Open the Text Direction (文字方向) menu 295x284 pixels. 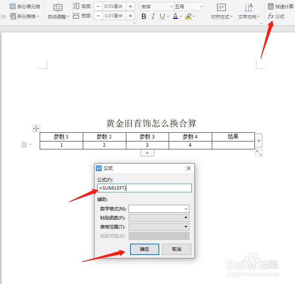tap(249, 12)
